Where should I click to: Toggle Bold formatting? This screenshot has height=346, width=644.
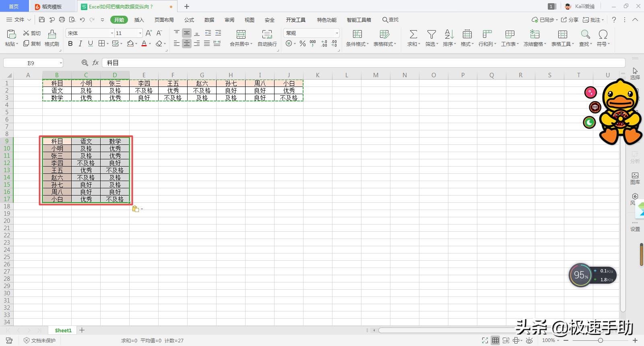[70, 43]
